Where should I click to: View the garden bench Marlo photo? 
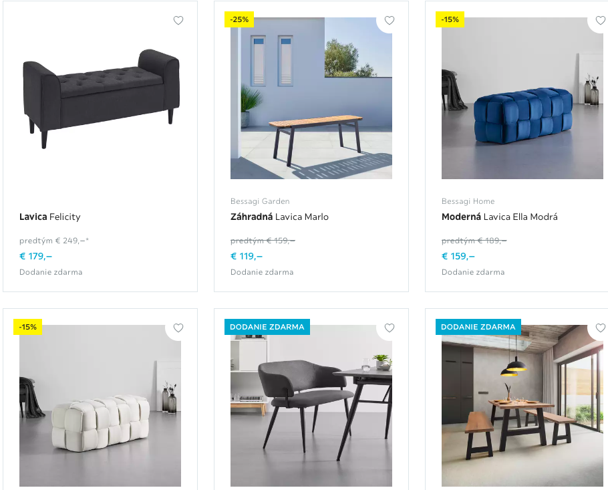311,98
